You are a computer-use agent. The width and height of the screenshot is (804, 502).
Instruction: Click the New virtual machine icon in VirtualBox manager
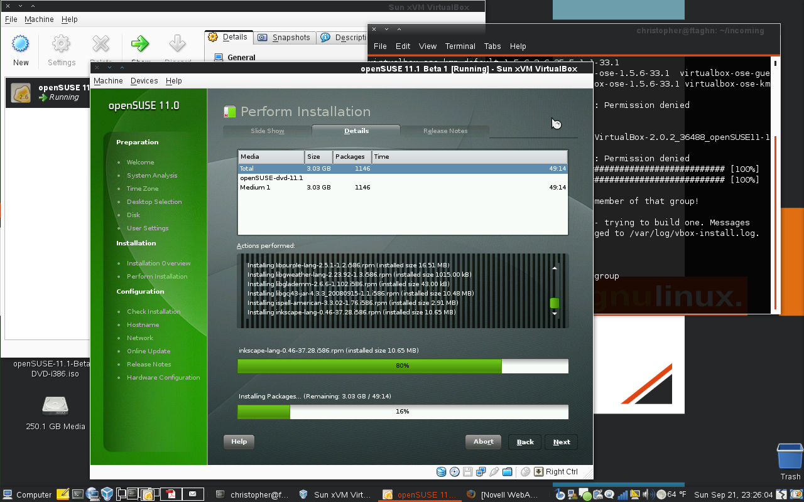21,44
